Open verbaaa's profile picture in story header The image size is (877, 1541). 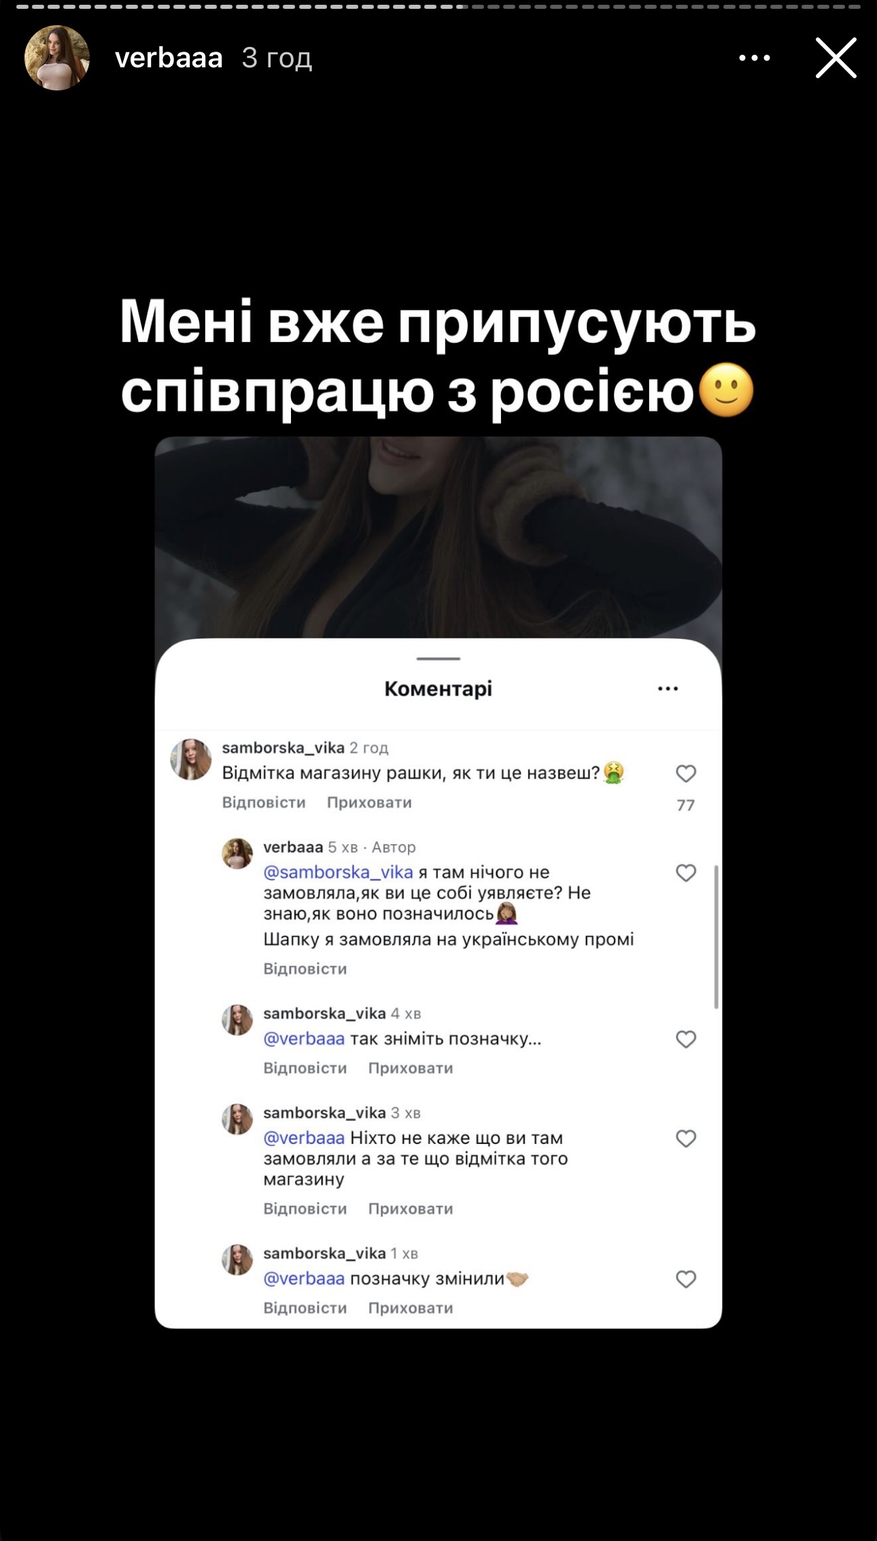pos(57,58)
